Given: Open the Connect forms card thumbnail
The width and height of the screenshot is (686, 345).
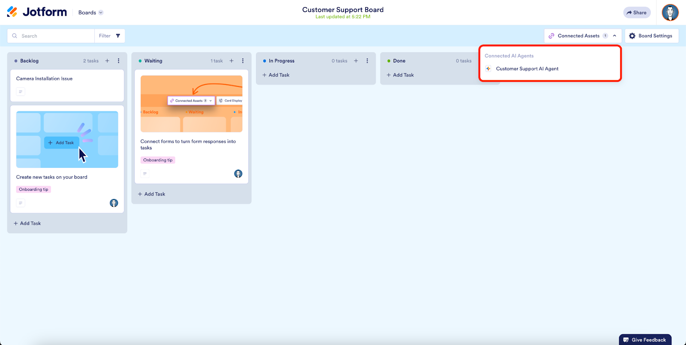Looking at the screenshot, I should [x=191, y=104].
